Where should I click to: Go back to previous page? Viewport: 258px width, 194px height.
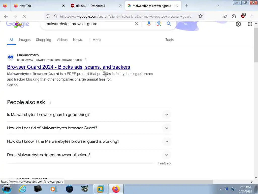click(6, 16)
